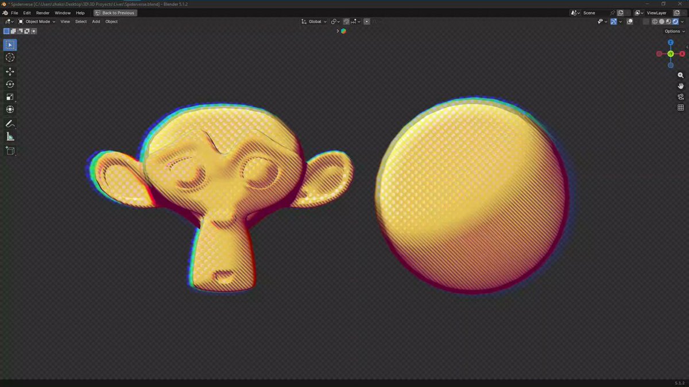Pick the Add Cube tool
The height and width of the screenshot is (387, 689).
click(10, 151)
